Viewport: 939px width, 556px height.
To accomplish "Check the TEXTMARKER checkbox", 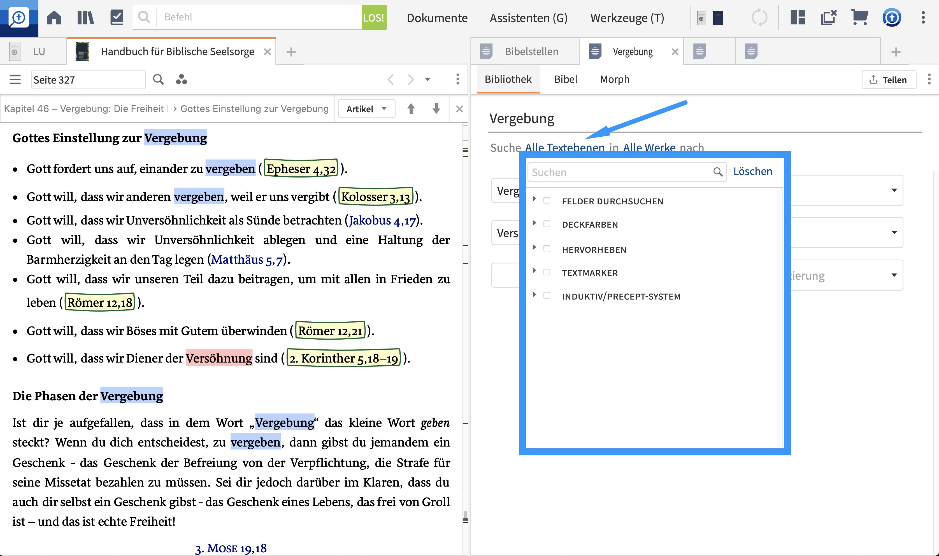I will click(x=547, y=272).
